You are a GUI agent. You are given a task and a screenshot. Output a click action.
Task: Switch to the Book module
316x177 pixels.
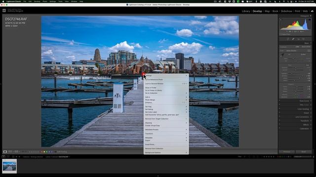pyautogui.click(x=276, y=11)
